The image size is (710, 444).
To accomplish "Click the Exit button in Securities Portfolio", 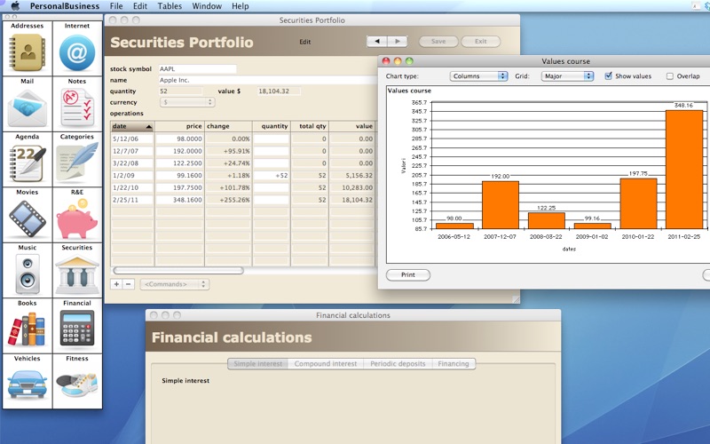I will pyautogui.click(x=480, y=41).
